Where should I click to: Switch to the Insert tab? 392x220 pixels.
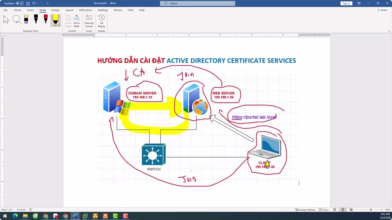[30, 10]
